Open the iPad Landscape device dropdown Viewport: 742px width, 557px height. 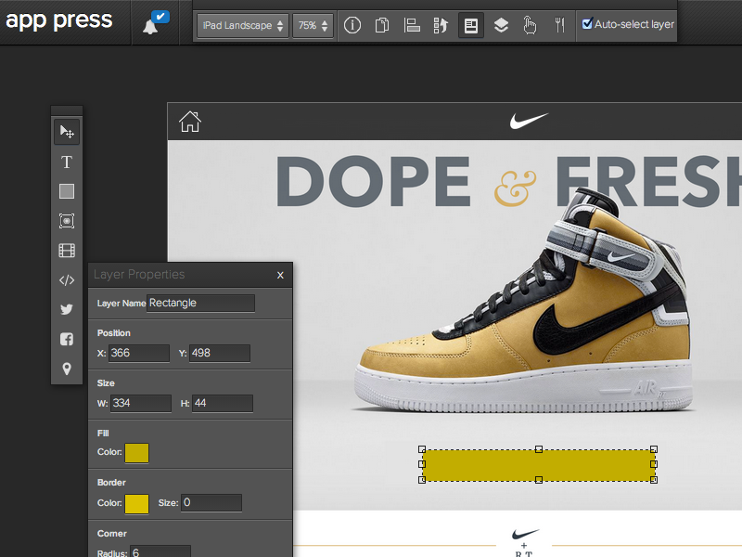click(242, 26)
